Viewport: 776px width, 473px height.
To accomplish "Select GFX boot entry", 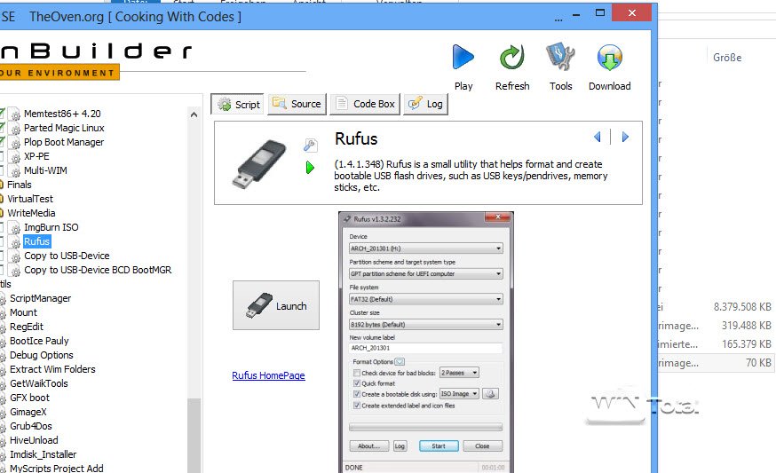I will click(29, 398).
